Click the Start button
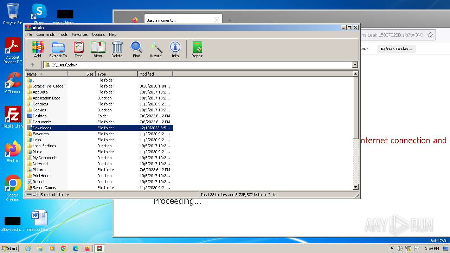Screen dimensions: 450x253 click(x=10, y=248)
